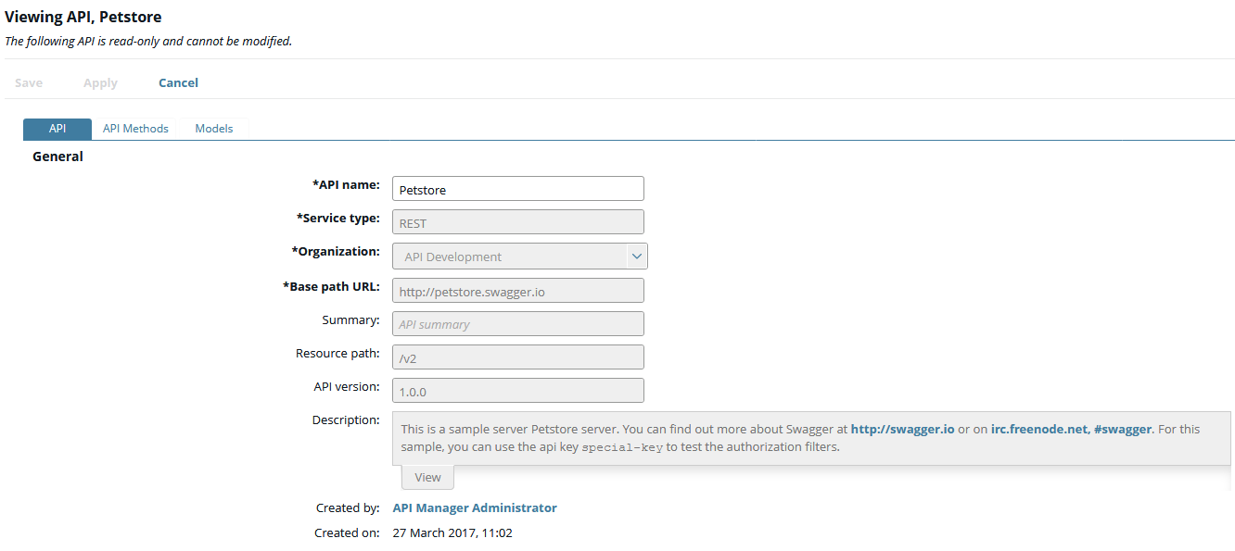The width and height of the screenshot is (1235, 551).
Task: Cancel viewing the Petstore API
Action: 178,82
